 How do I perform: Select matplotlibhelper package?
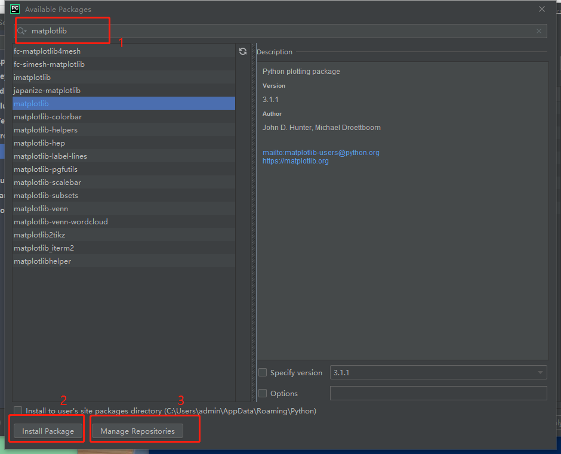[x=124, y=261]
